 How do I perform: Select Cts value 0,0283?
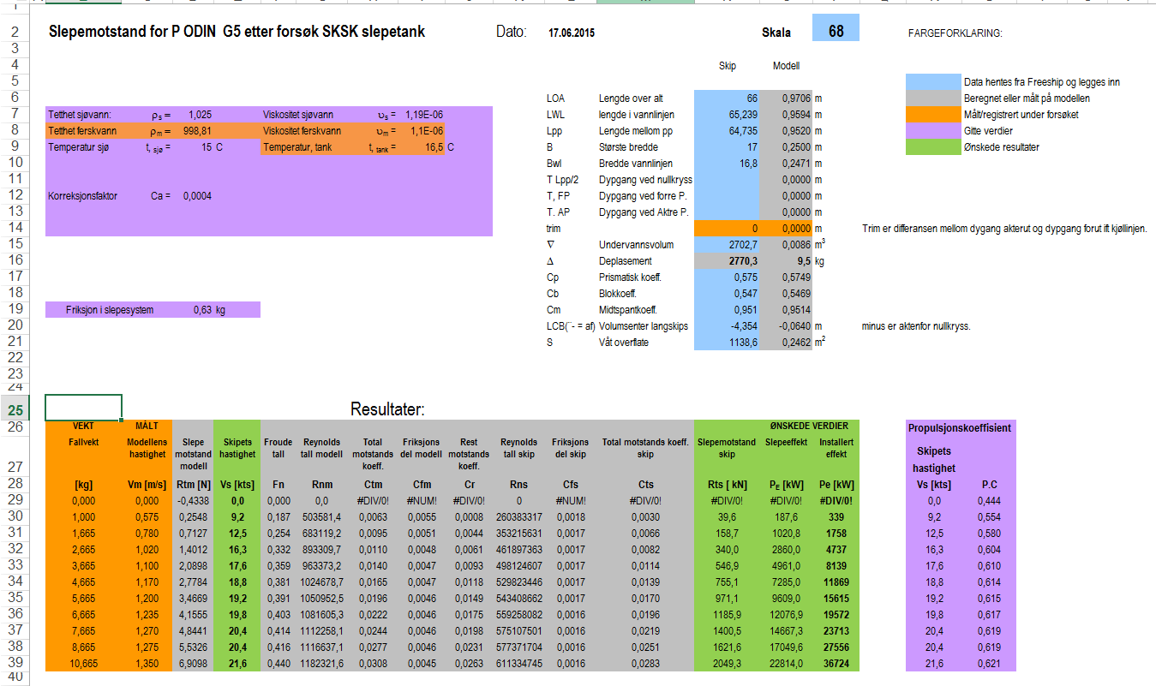click(x=645, y=663)
